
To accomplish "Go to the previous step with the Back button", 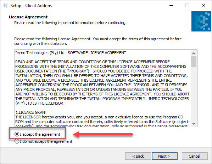I will click(x=138, y=156).
